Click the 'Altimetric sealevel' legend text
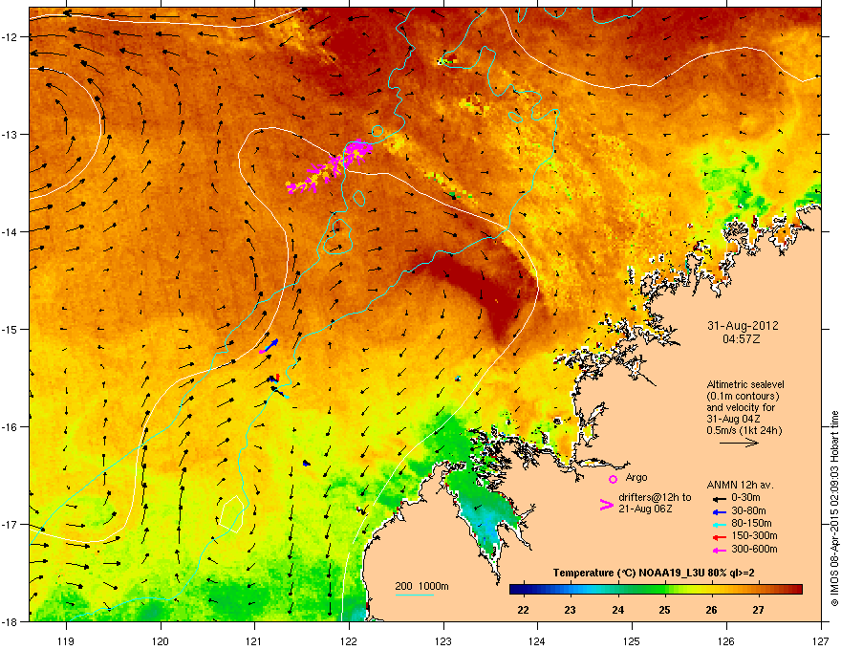 coord(745,384)
